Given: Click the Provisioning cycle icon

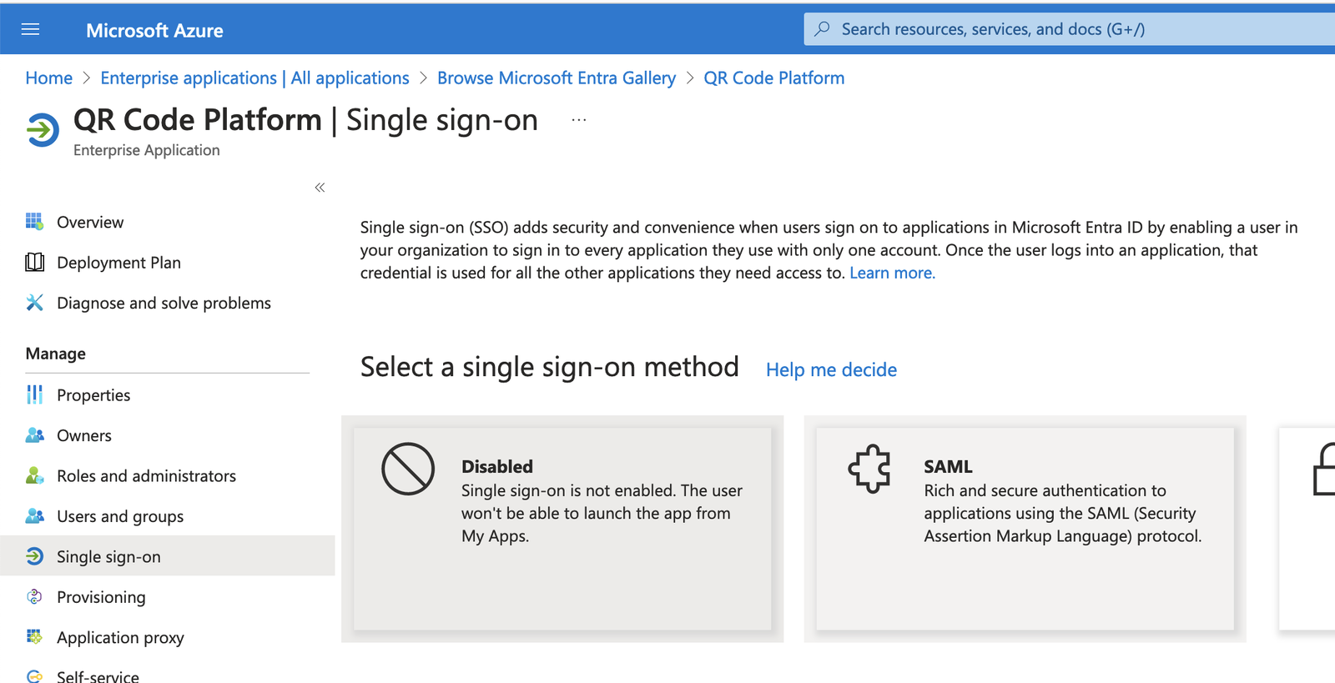Looking at the screenshot, I should click(34, 596).
